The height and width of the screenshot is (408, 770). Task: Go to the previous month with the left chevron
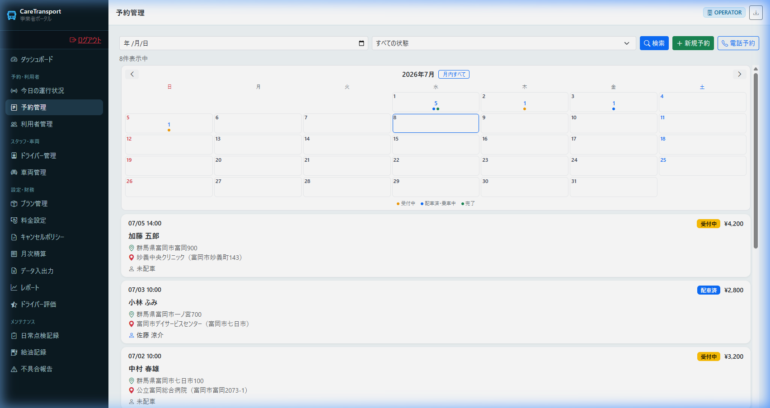coord(132,74)
